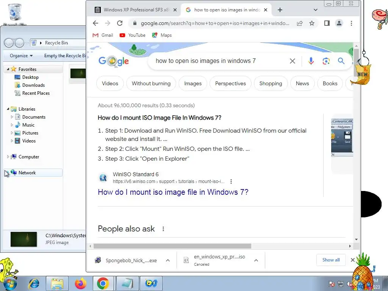Collapse Favorites in Explorer sidebar

[8, 69]
